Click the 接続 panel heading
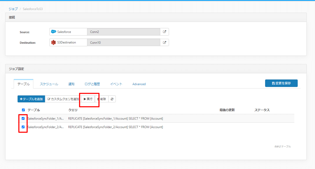This screenshot has height=169, width=315. [x=12, y=17]
